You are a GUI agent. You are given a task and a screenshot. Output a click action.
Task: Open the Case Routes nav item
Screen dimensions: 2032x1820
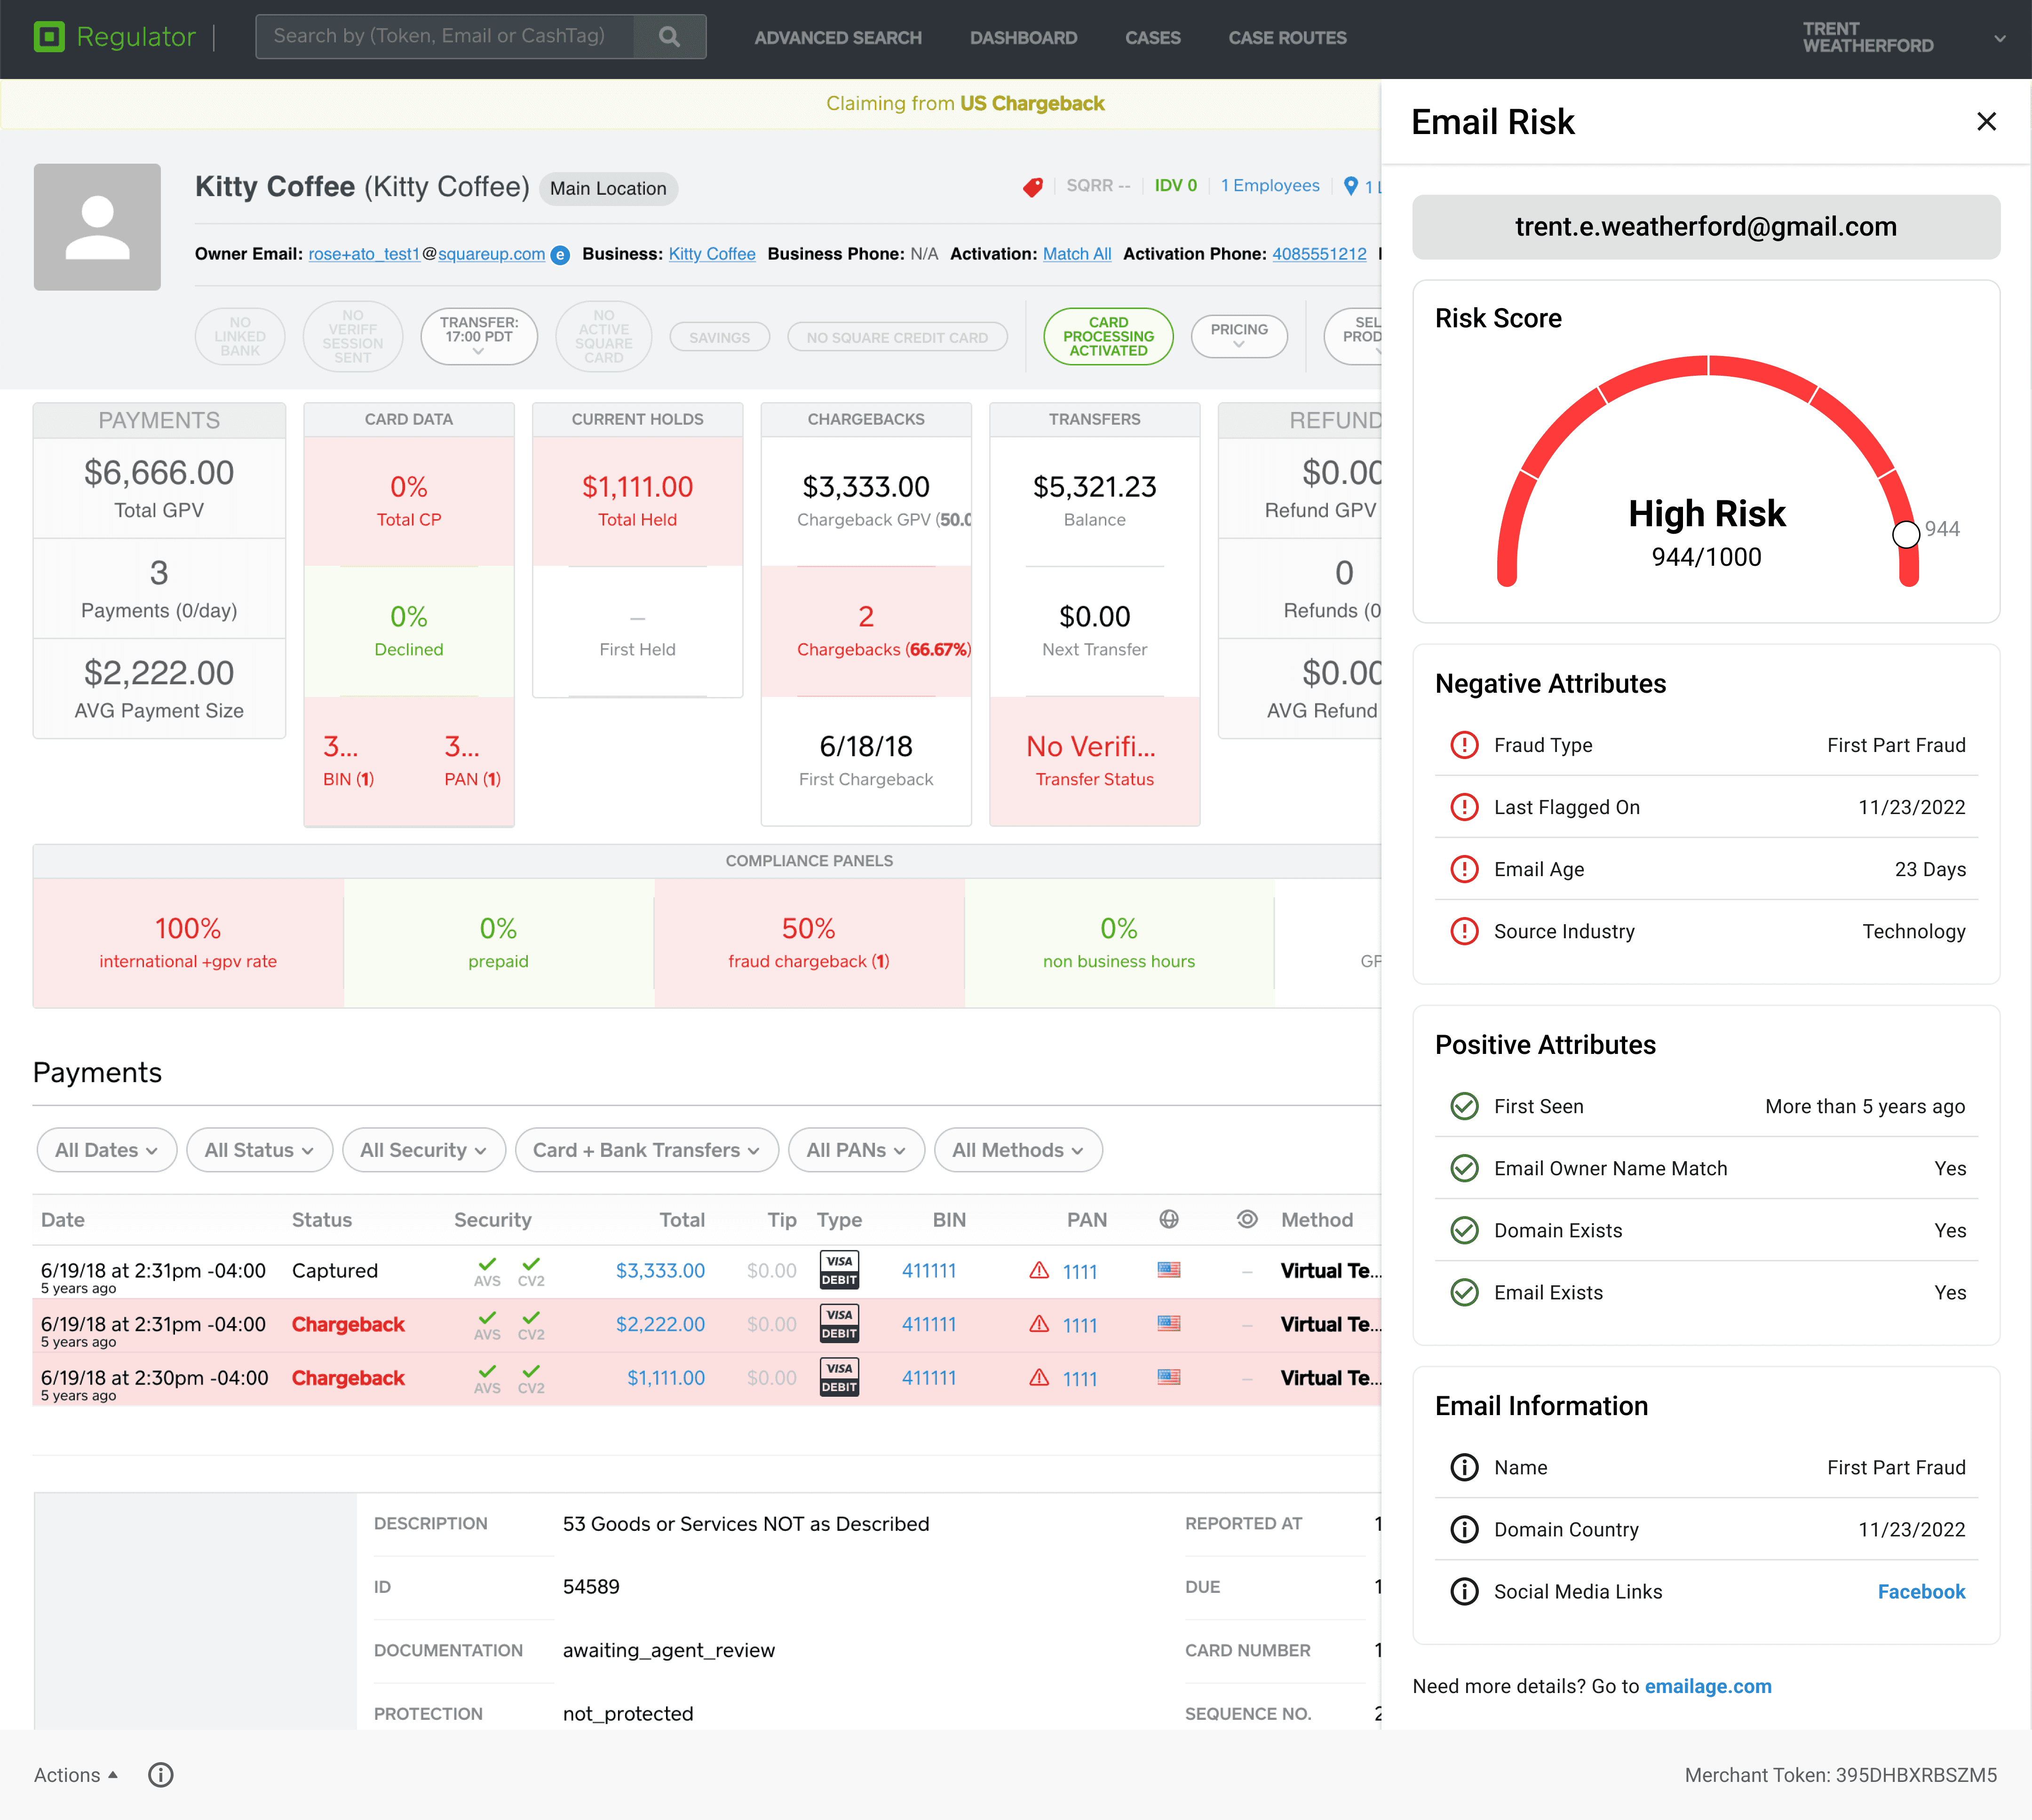click(1287, 38)
